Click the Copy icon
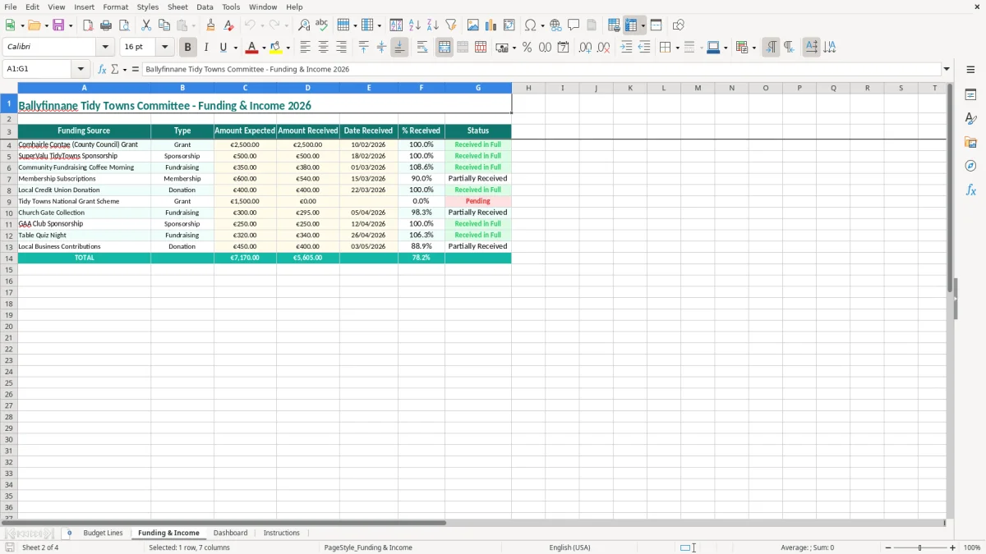Viewport: 986px width, 554px height. [164, 25]
